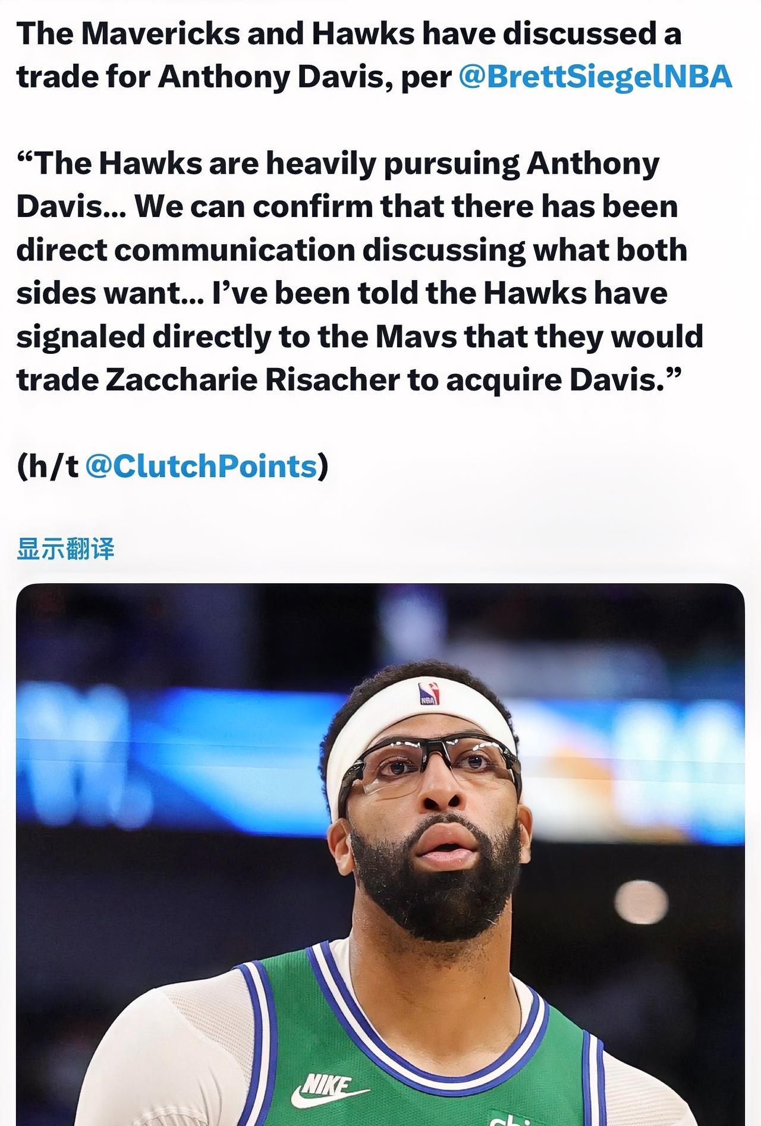Click the name "Zaccharie Risacher" in quote
761x1126 pixels.
252,379
